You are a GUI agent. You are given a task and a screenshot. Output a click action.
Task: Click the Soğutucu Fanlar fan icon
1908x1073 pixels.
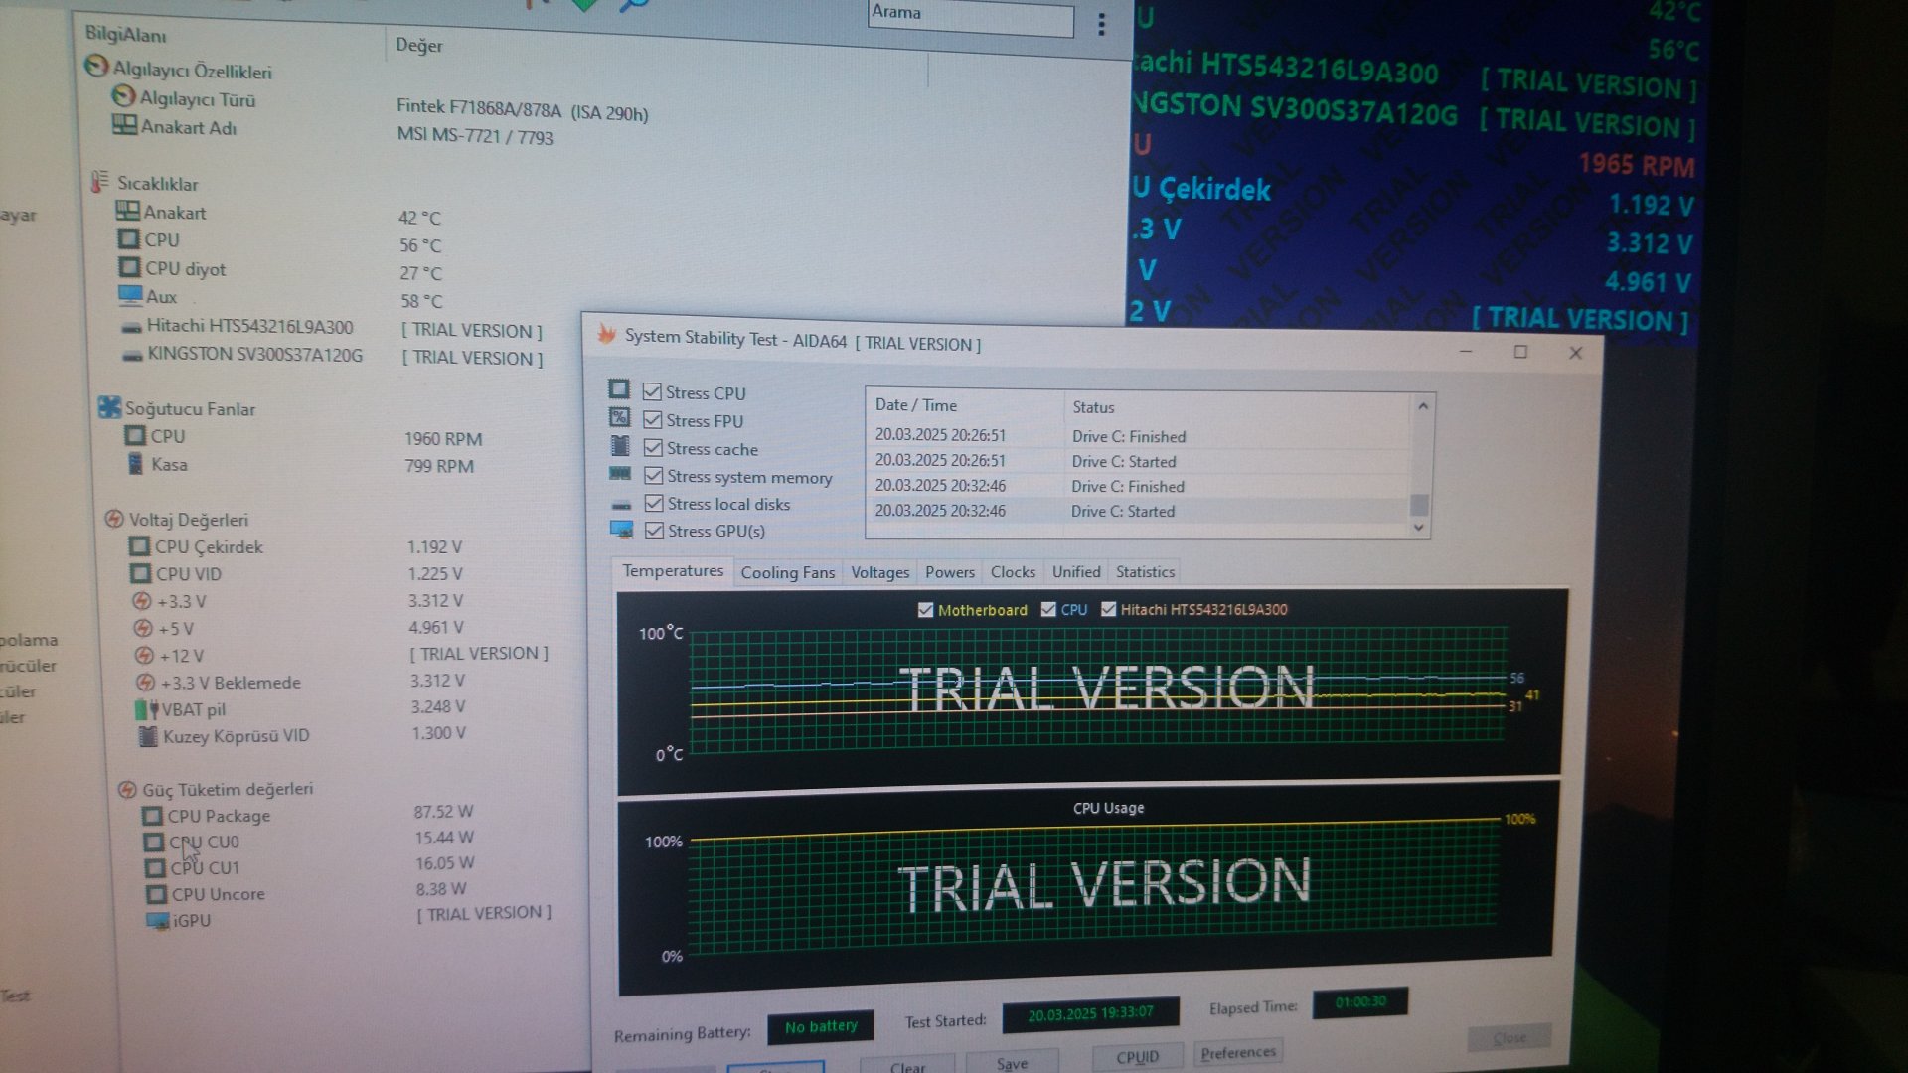[x=108, y=407]
